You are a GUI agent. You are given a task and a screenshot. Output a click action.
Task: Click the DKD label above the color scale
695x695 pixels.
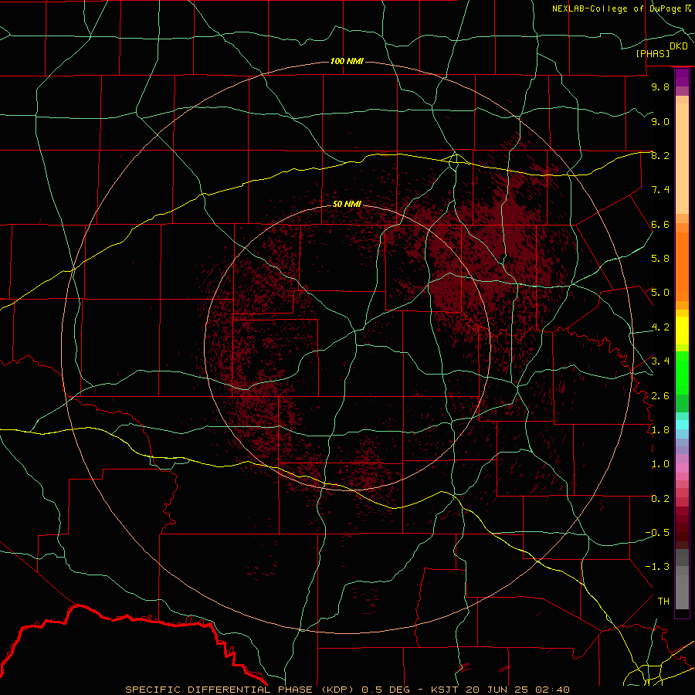(679, 46)
